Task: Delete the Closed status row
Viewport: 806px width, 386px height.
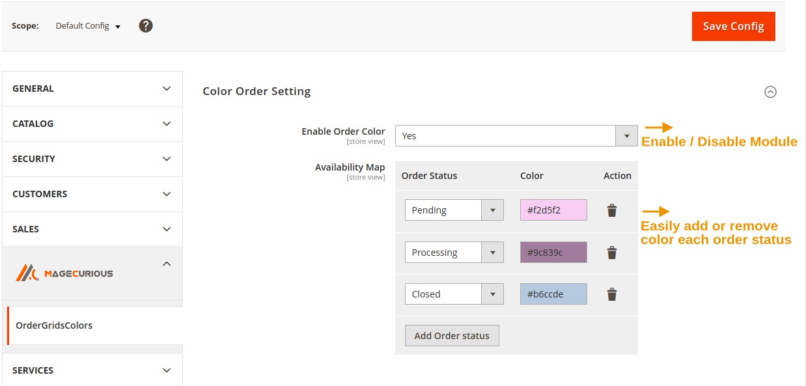Action: coord(611,294)
